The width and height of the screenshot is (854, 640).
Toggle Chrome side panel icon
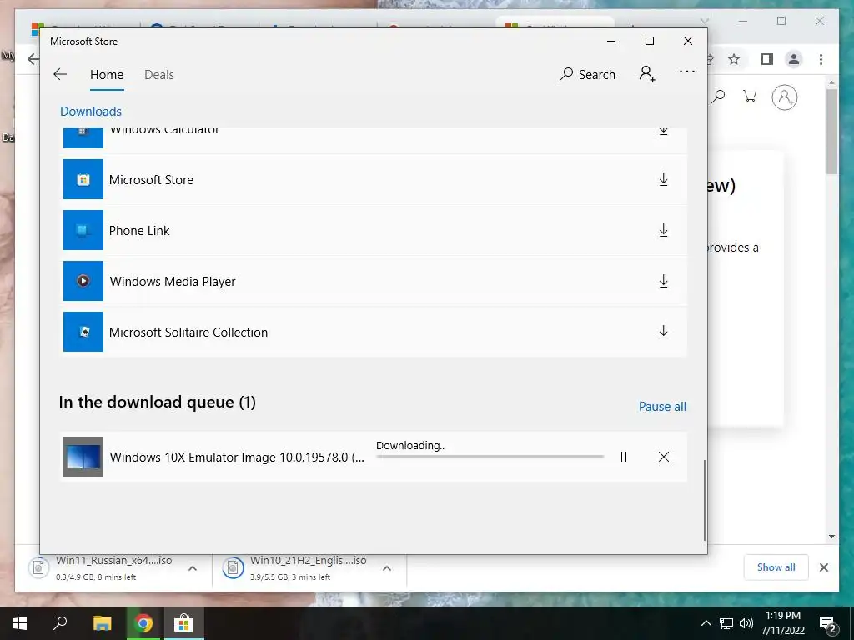pos(767,59)
